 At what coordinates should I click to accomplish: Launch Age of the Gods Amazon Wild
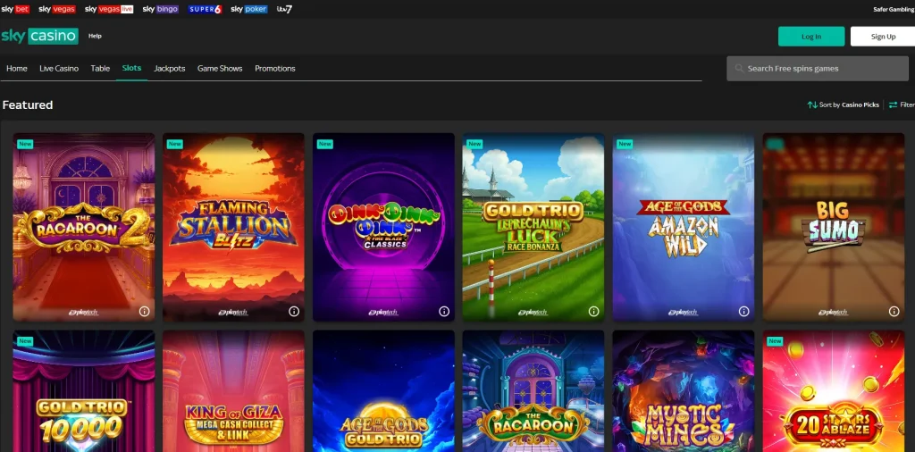pos(684,227)
